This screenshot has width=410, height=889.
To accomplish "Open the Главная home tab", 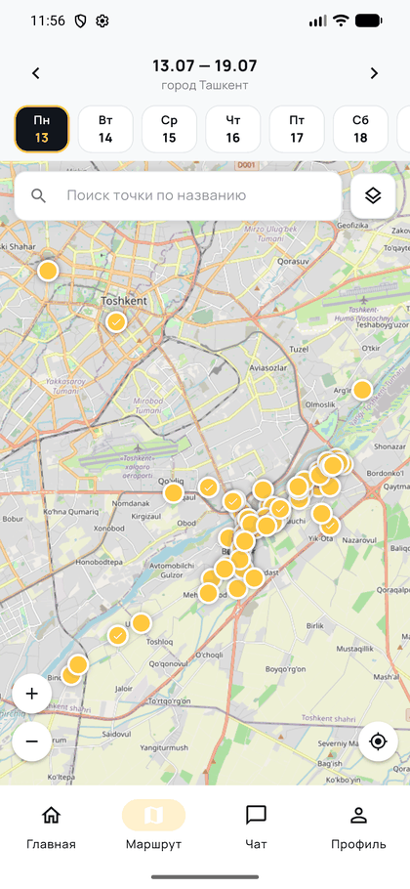I will pos(51,827).
